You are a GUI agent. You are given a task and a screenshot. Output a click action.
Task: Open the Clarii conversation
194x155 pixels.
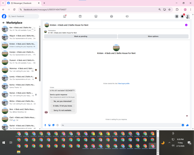[x=19, y=119]
